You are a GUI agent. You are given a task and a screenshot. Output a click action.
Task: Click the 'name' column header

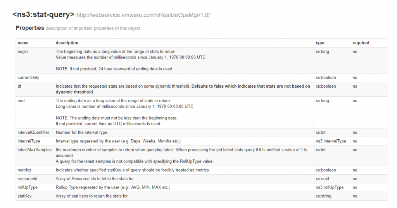(23, 43)
